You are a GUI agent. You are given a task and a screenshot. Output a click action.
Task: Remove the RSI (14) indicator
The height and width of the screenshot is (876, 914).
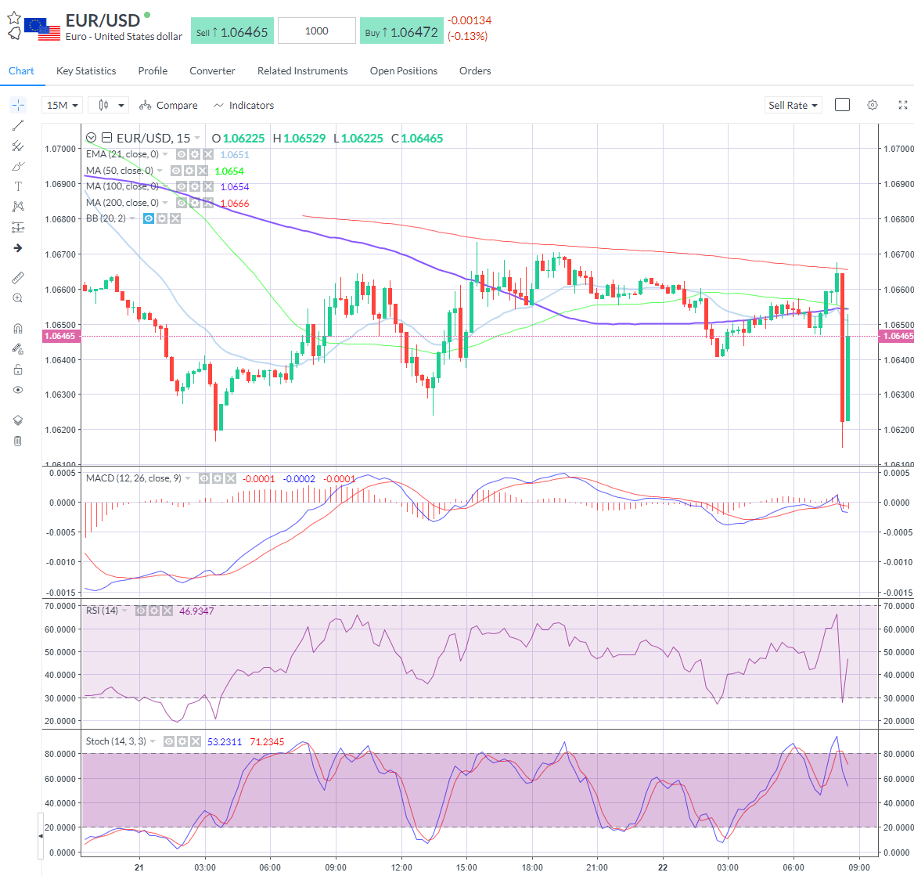point(167,611)
